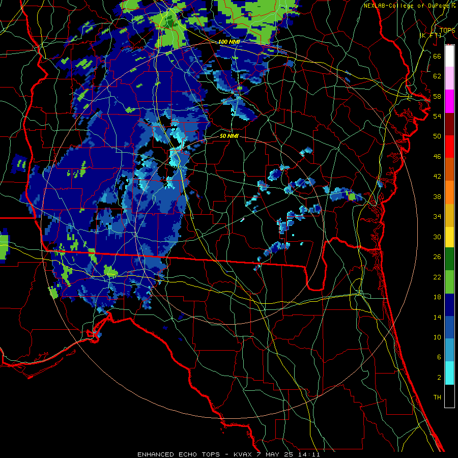Click the '50' scale label on legend

pyautogui.click(x=437, y=136)
